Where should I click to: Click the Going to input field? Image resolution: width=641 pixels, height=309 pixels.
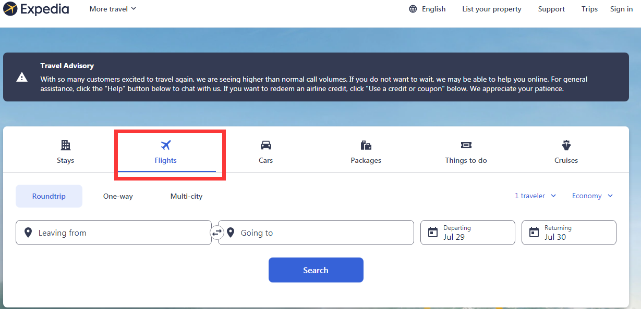316,233
